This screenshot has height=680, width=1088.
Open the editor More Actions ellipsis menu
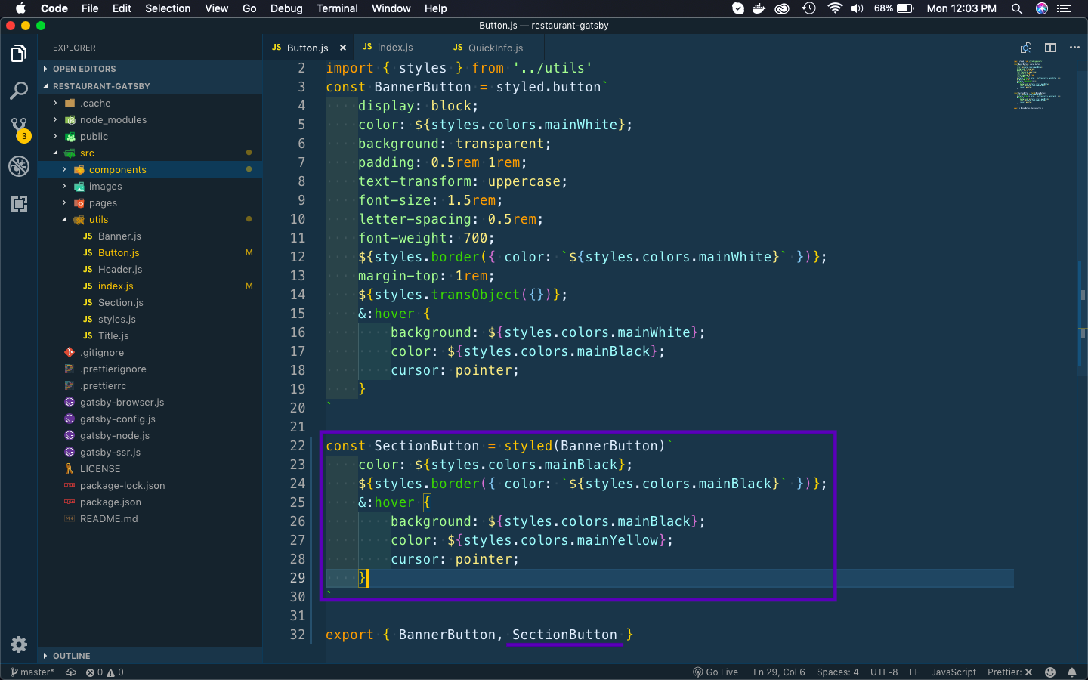(x=1074, y=48)
